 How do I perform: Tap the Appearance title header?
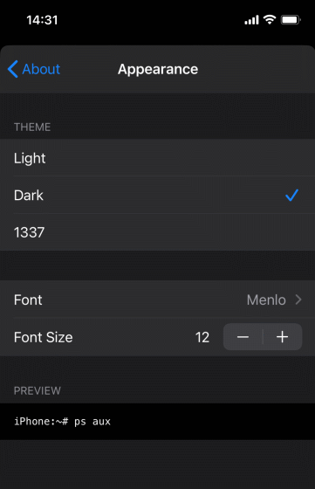[x=158, y=69]
